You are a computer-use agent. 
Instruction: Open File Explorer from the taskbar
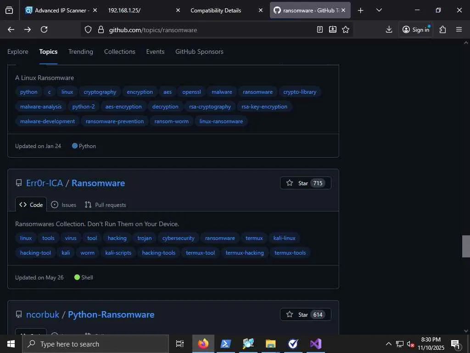tap(271, 344)
